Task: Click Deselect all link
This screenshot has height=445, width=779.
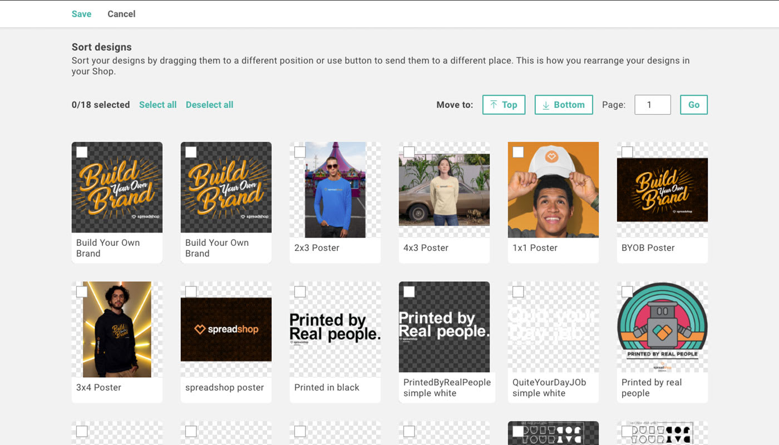Action: 209,105
